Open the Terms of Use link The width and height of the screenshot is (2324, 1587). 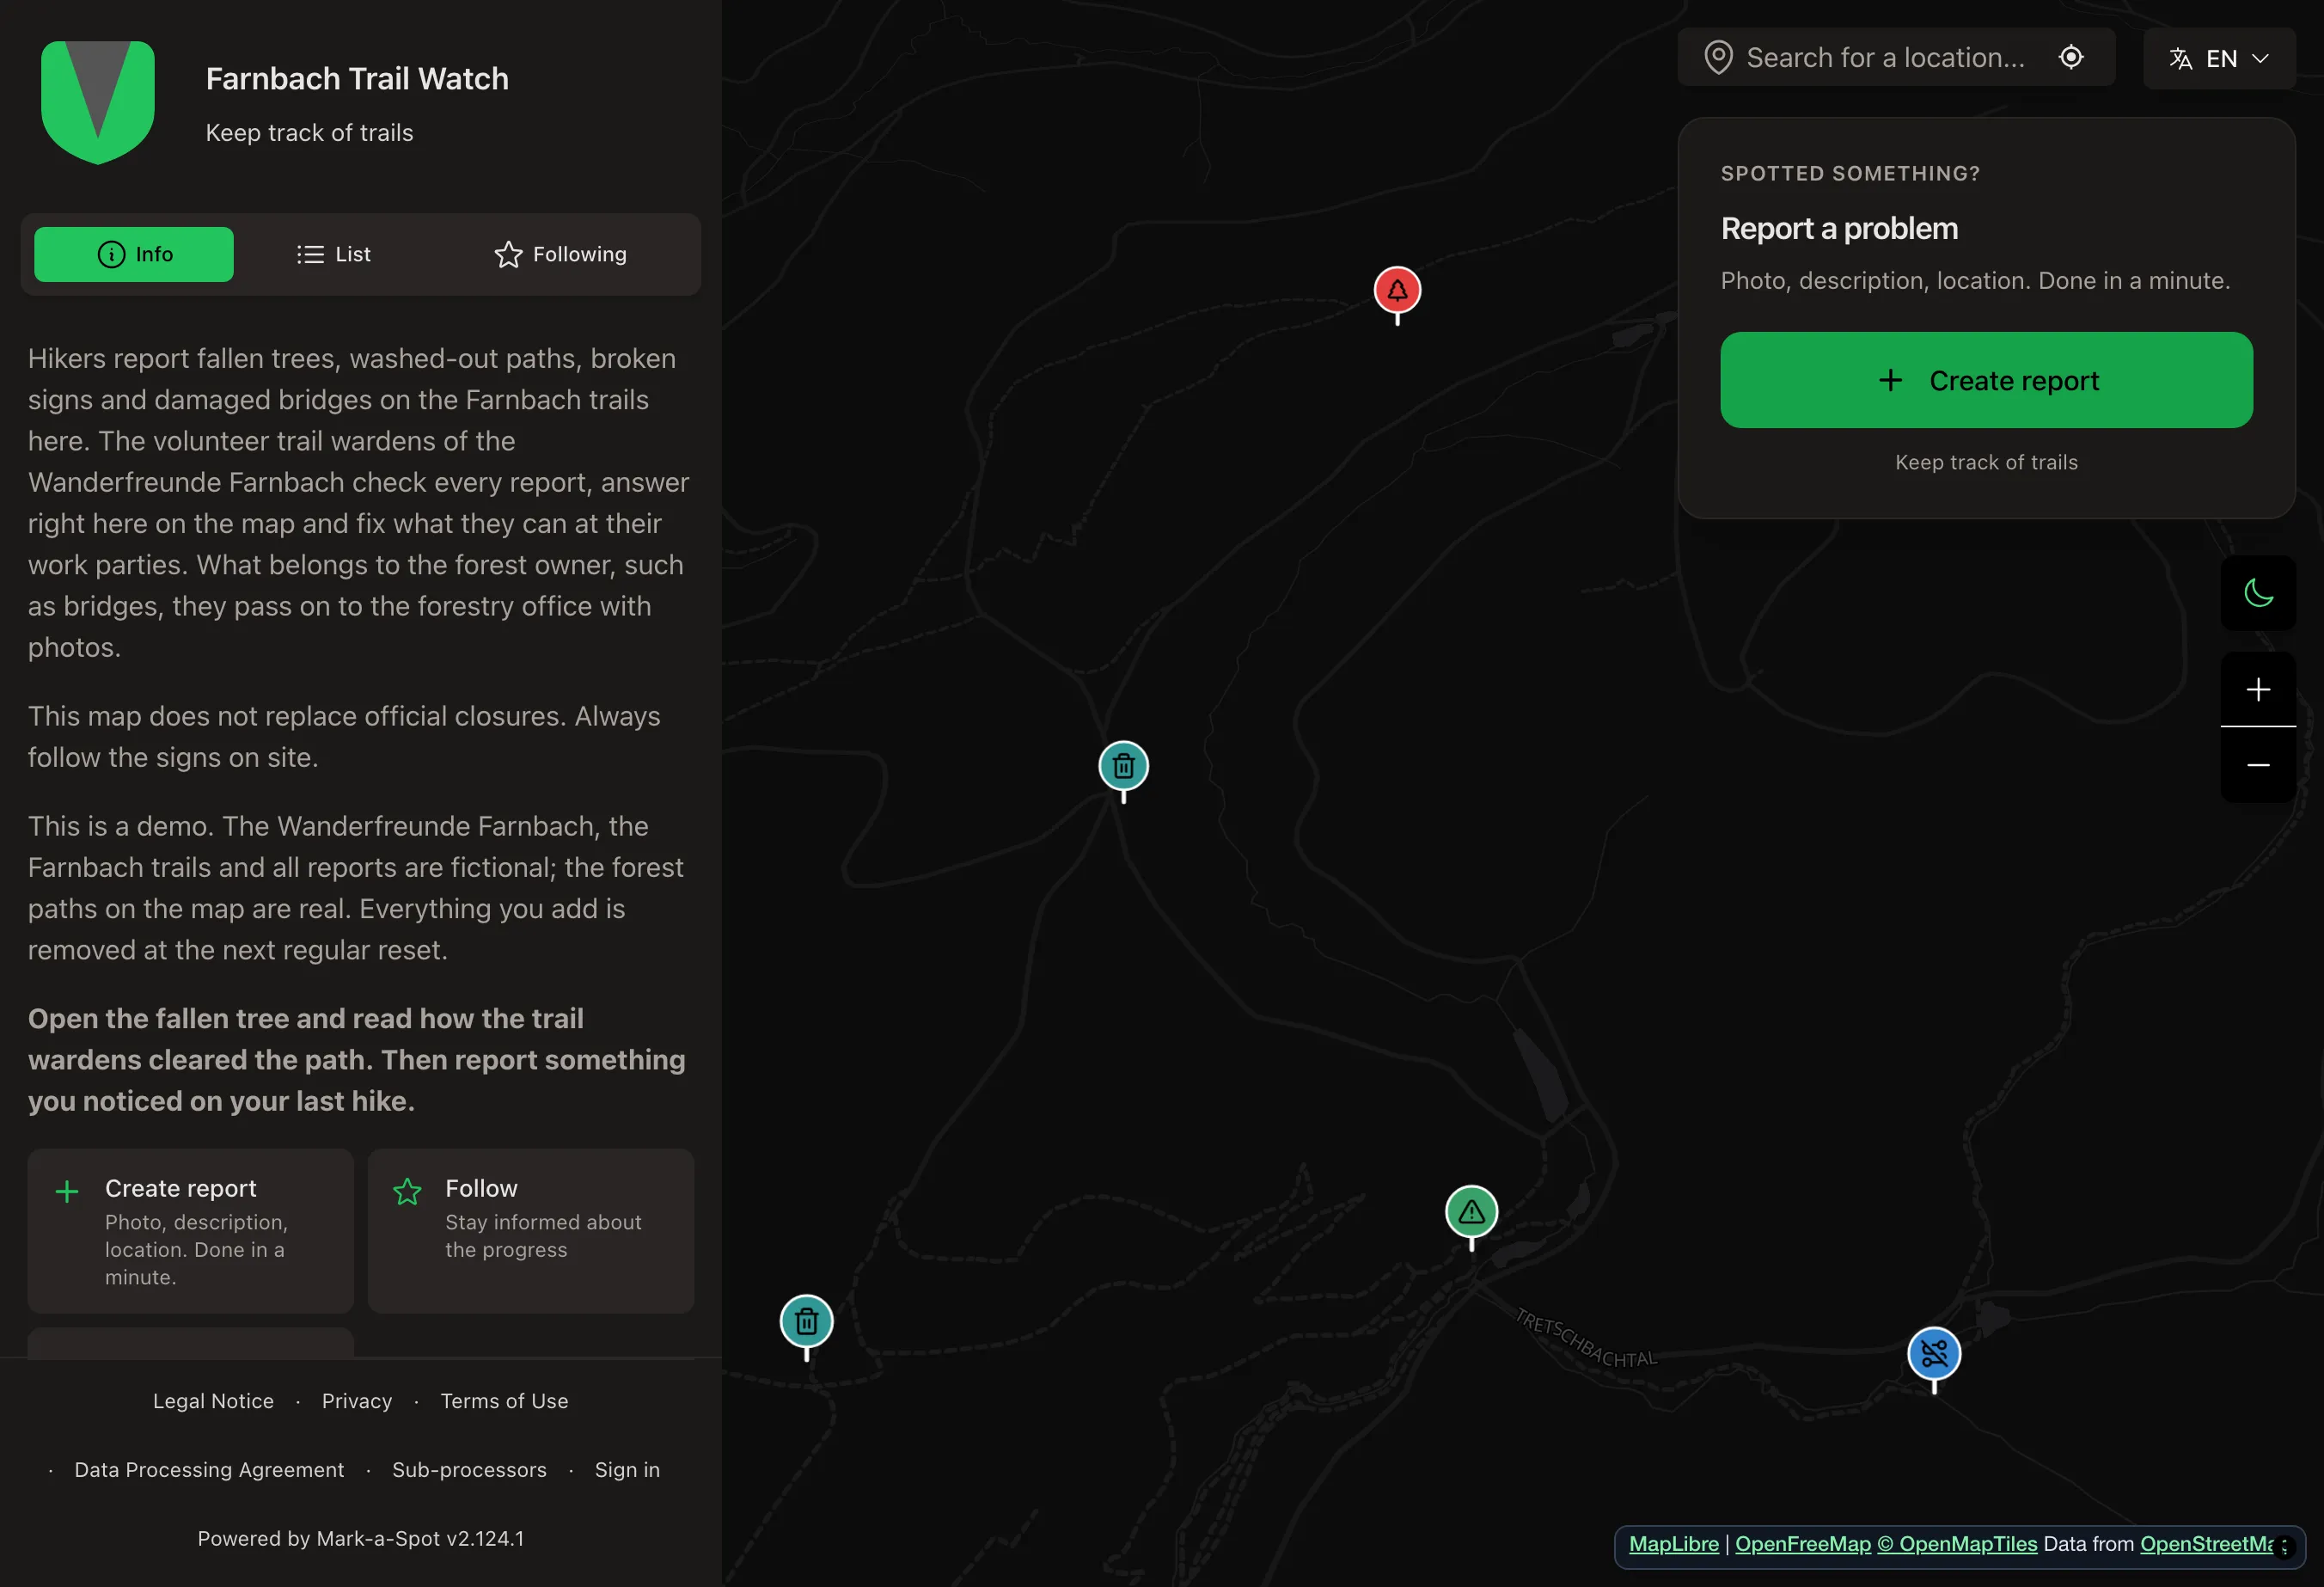click(x=504, y=1401)
